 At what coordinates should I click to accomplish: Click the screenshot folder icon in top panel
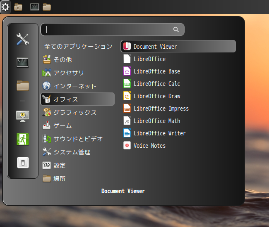click(18, 7)
